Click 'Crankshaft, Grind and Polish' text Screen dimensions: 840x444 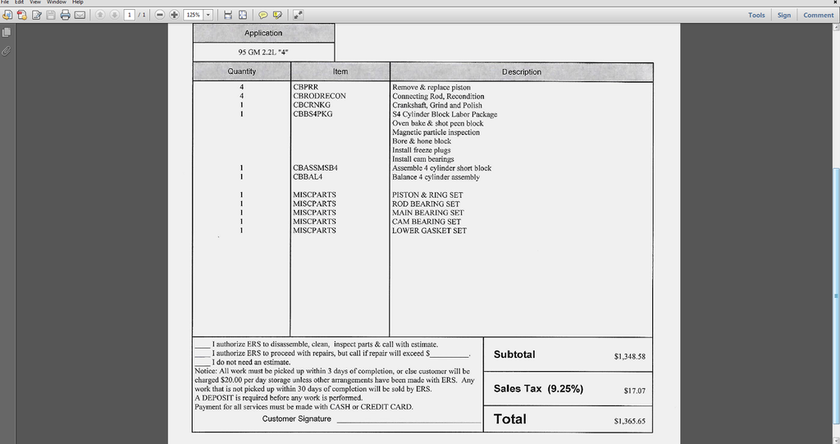[x=437, y=105]
